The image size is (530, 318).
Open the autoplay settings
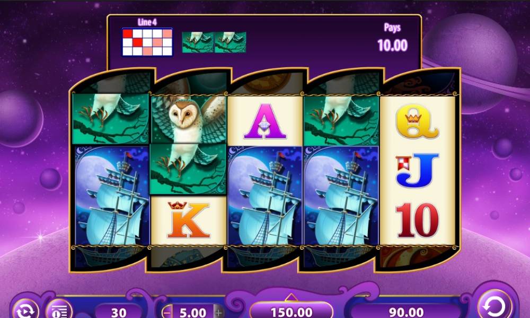tap(25, 309)
